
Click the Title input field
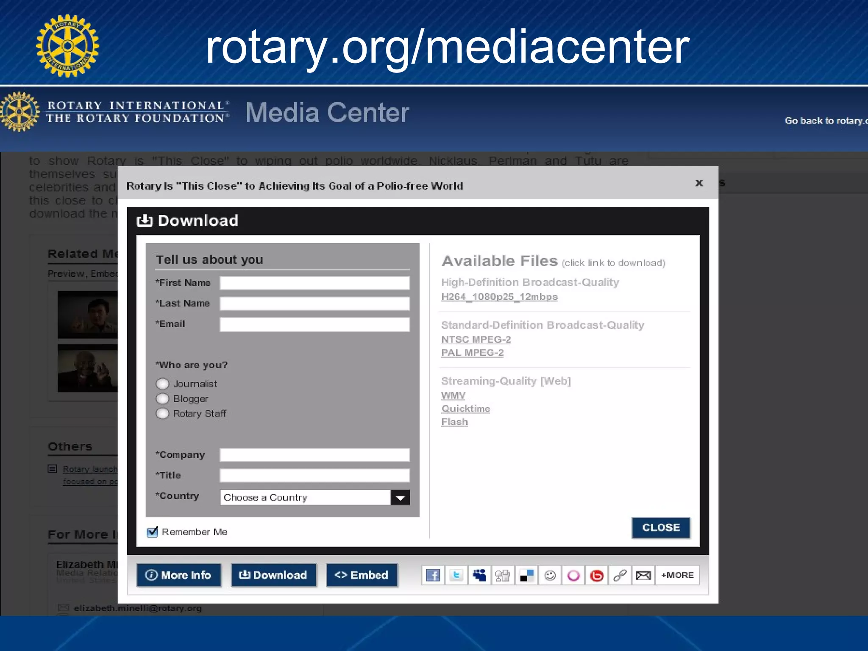(315, 475)
